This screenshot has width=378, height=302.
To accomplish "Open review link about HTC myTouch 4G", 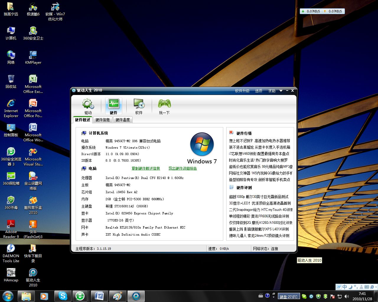I will click(261, 210).
